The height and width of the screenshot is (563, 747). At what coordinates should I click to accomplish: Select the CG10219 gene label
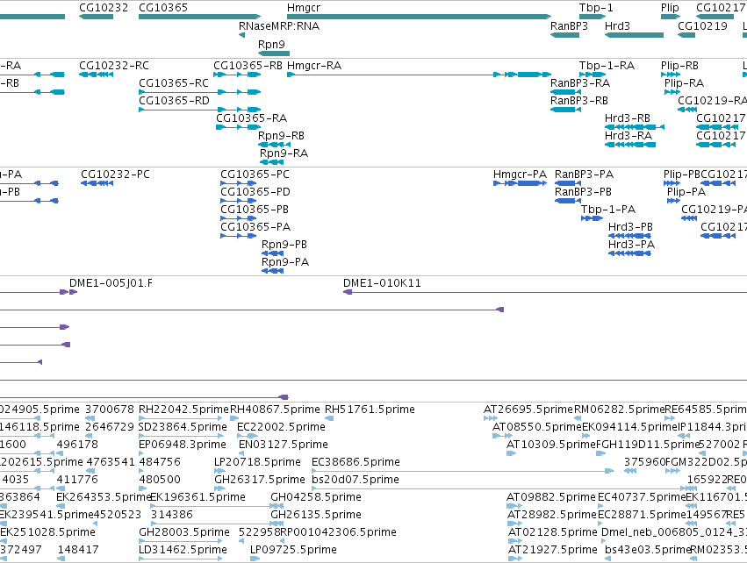702,25
